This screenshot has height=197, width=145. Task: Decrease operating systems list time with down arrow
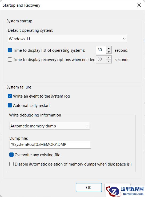pos(109,52)
